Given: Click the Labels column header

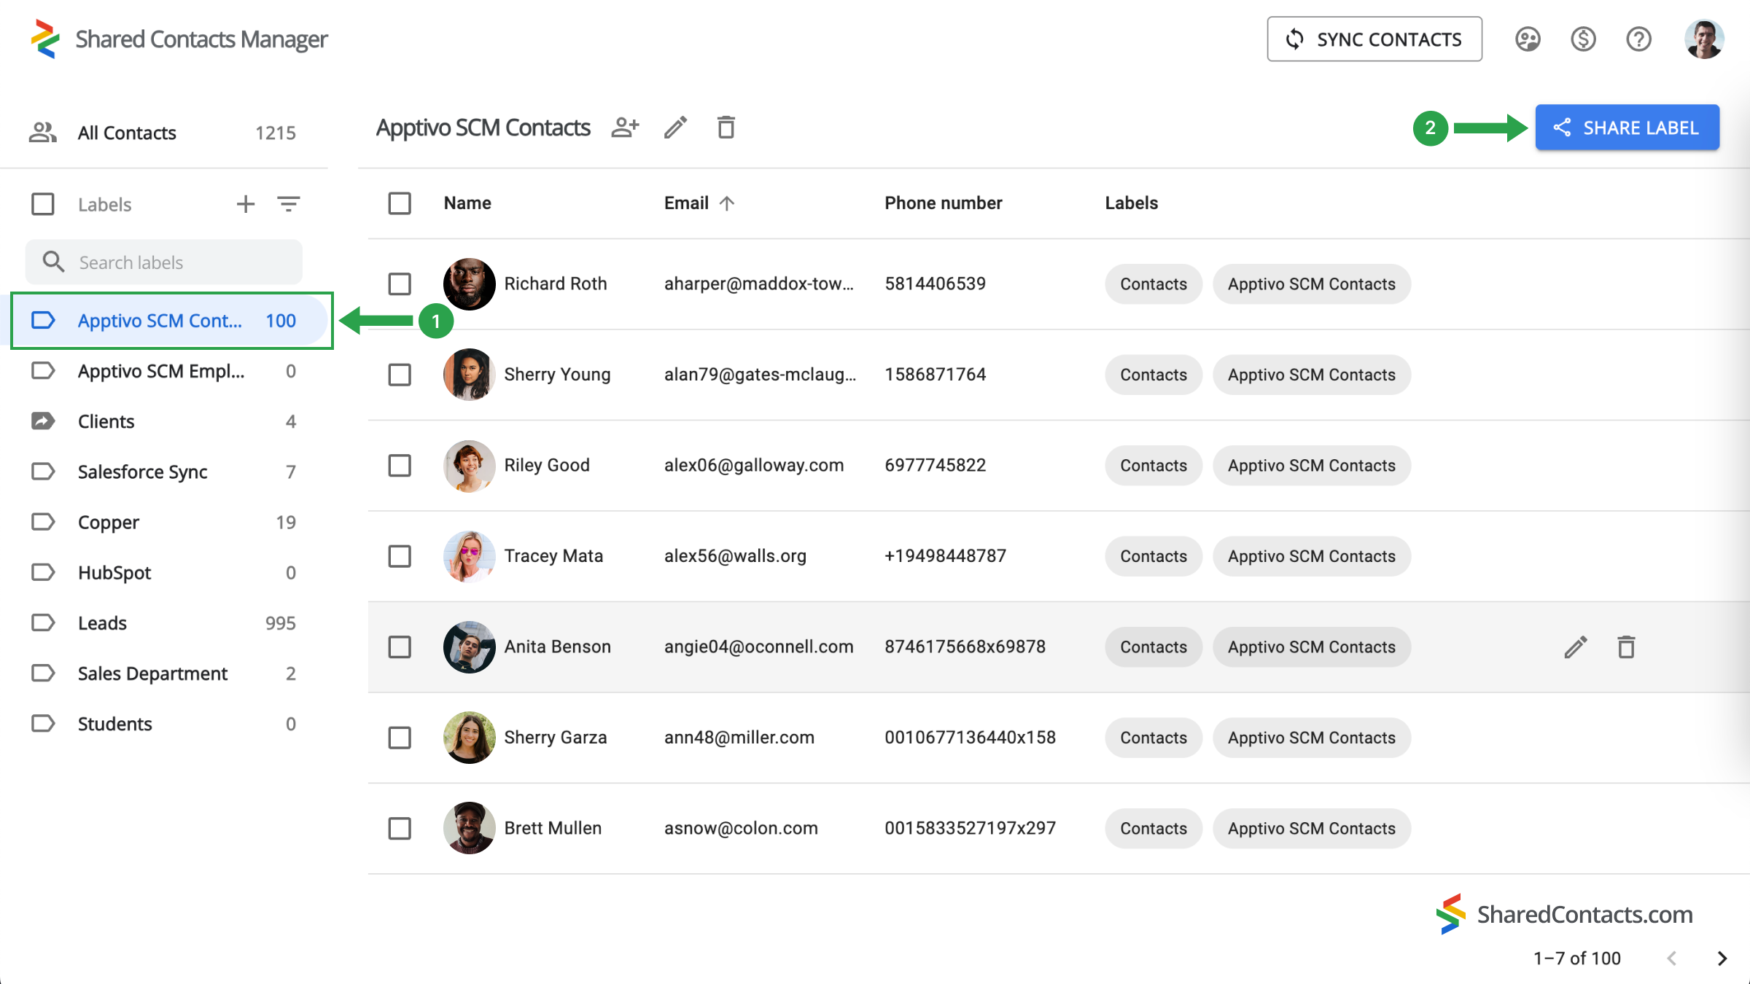Looking at the screenshot, I should [1131, 203].
